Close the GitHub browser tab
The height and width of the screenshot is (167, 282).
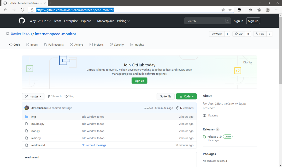tap(45, 3)
